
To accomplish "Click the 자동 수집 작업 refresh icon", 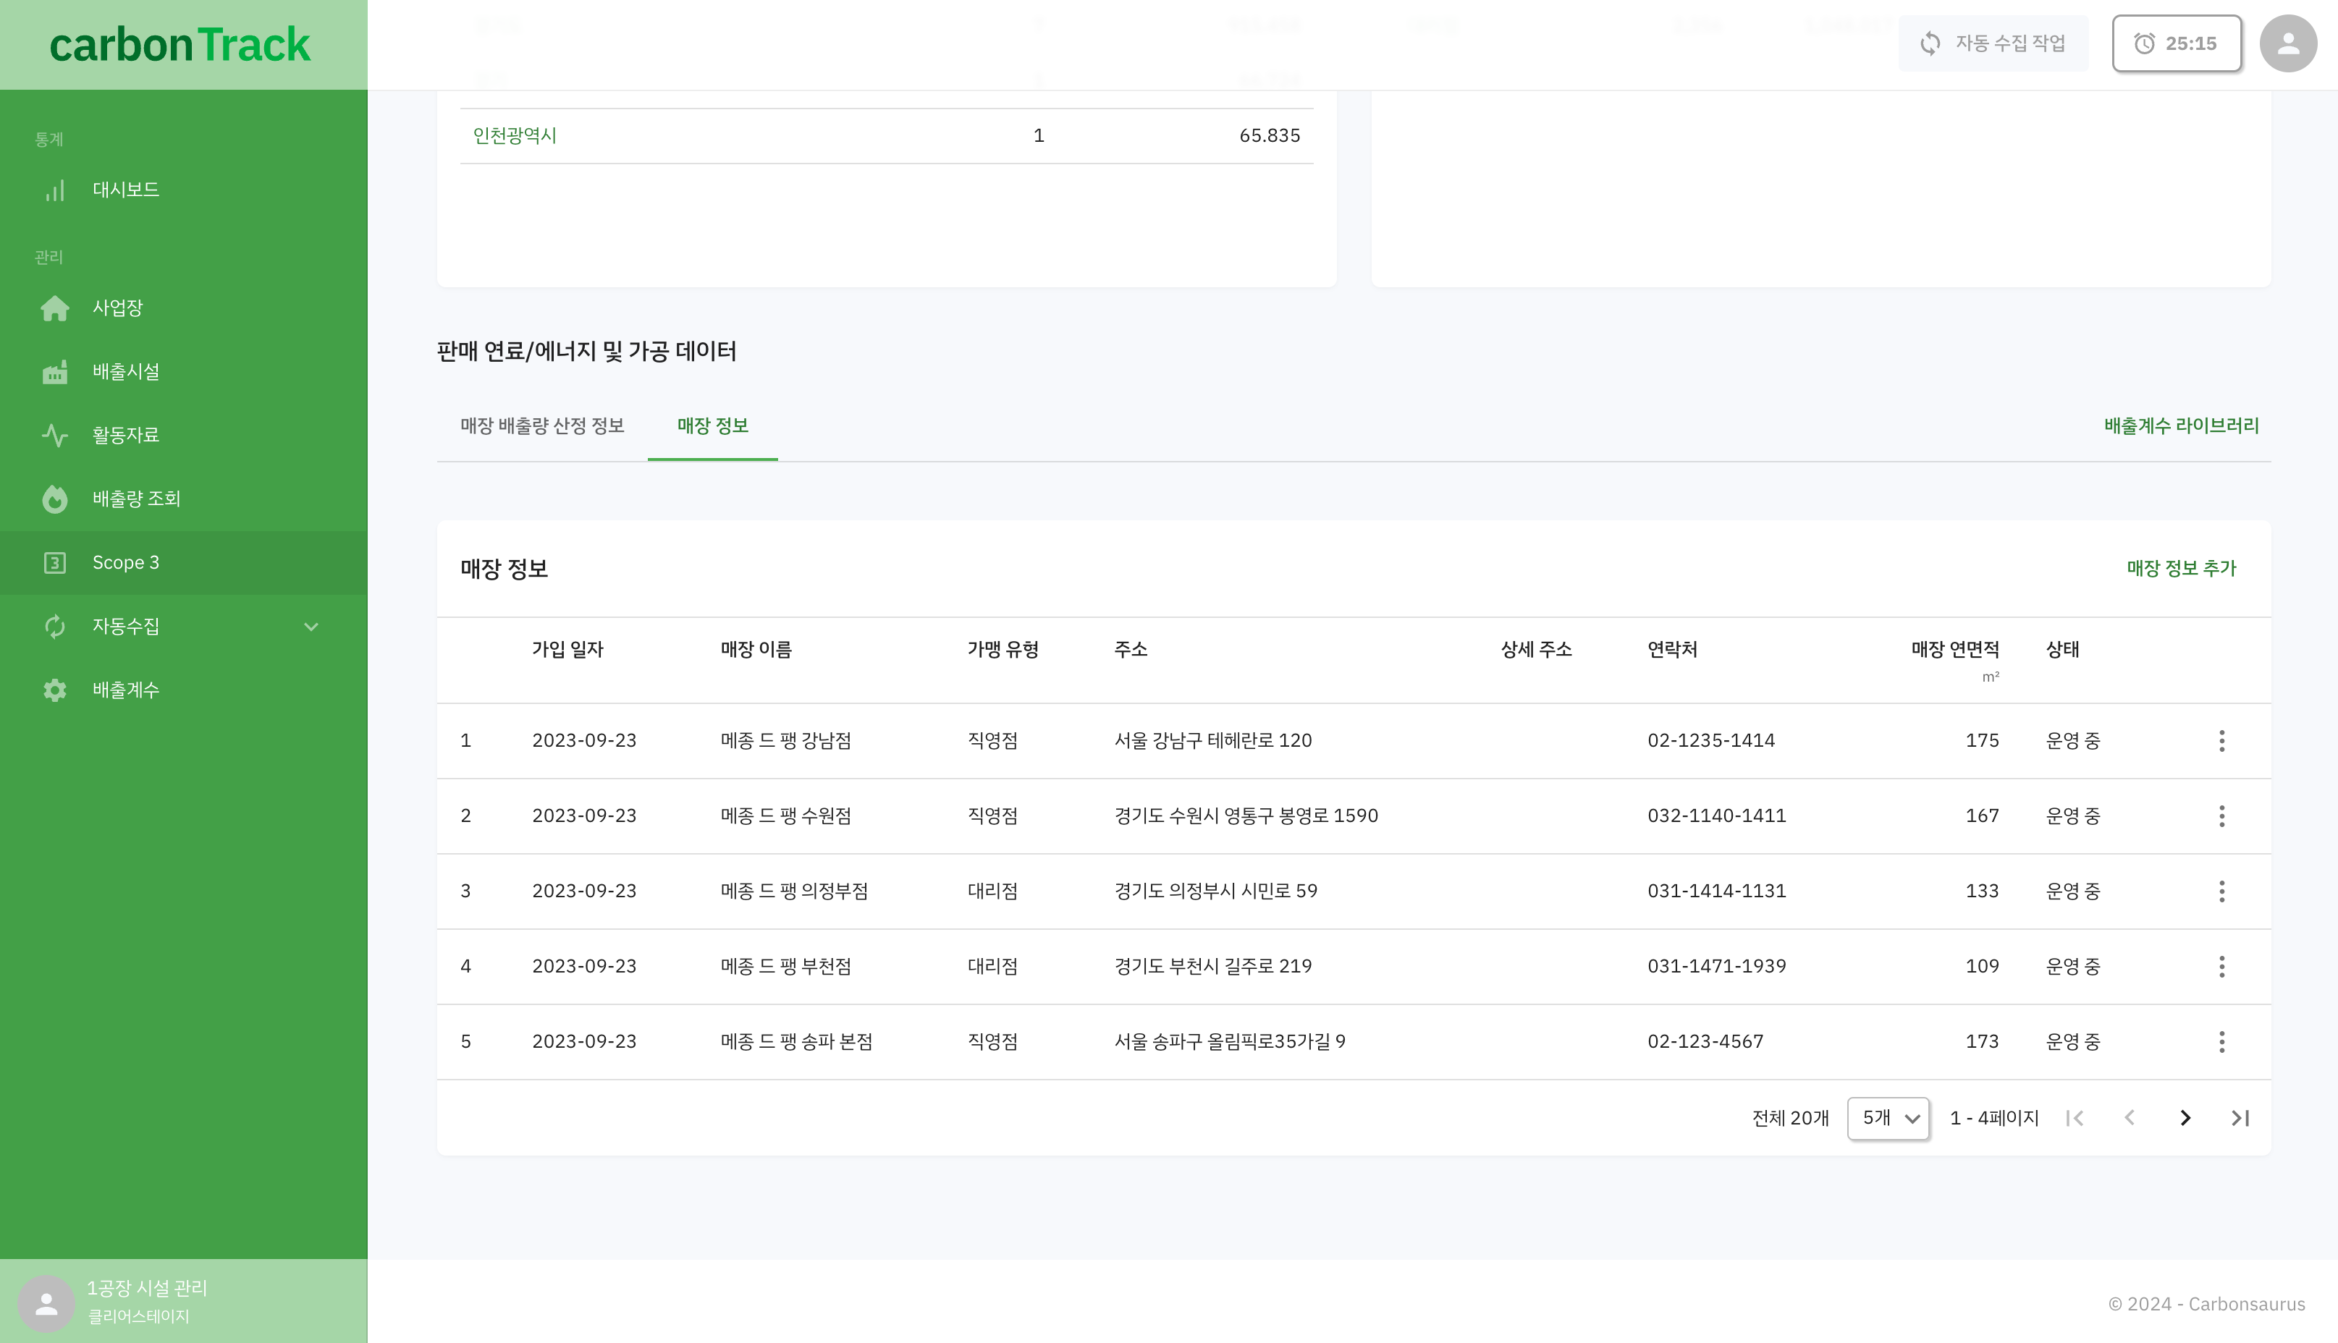I will point(1928,43).
